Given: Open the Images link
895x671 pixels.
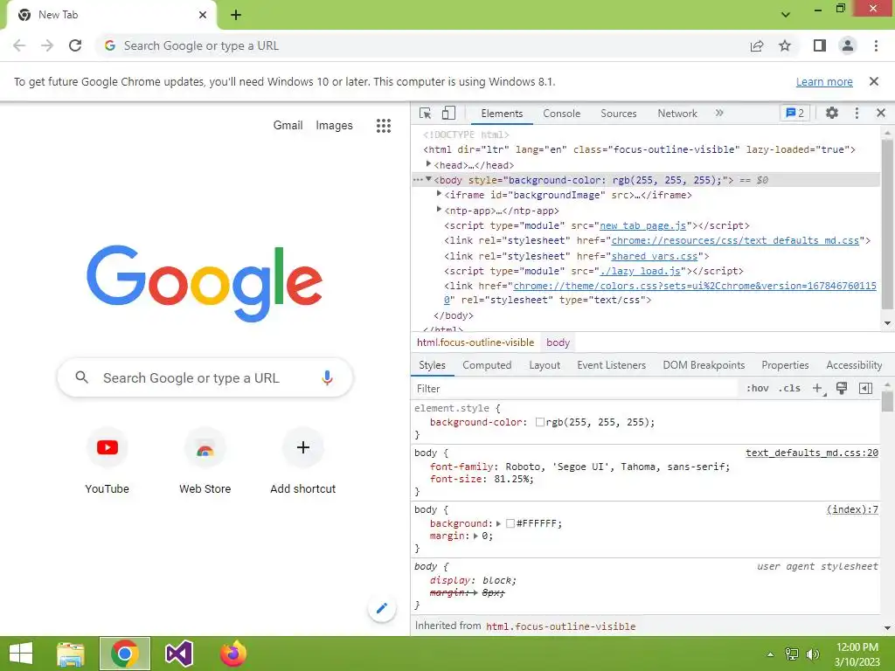Looking at the screenshot, I should click(334, 125).
